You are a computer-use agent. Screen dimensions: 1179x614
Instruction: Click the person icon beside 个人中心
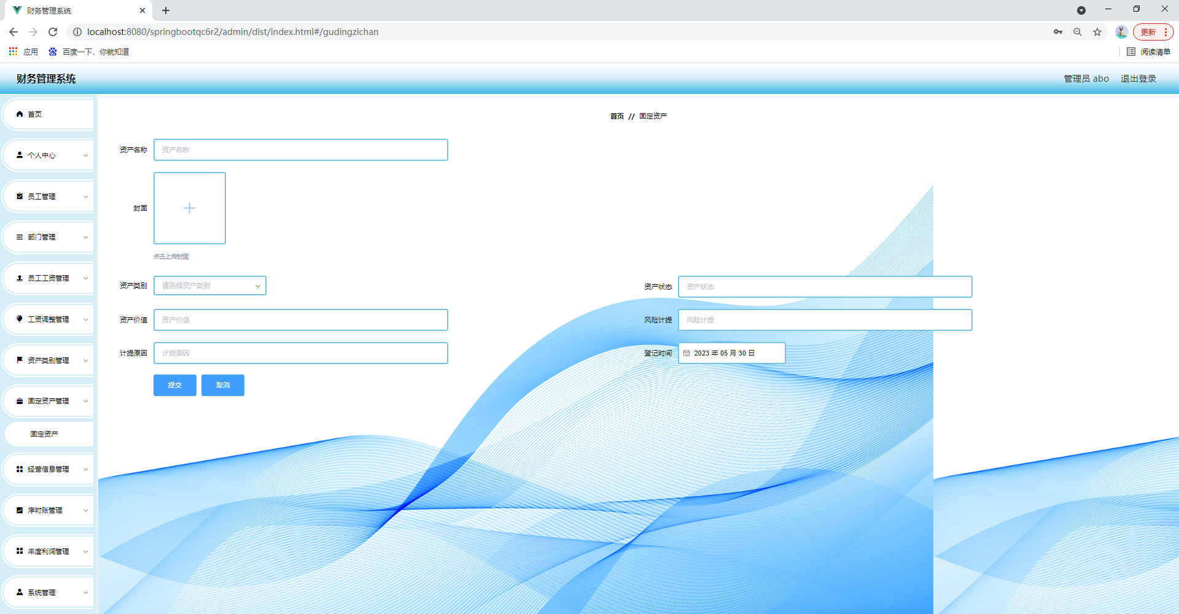(x=20, y=155)
